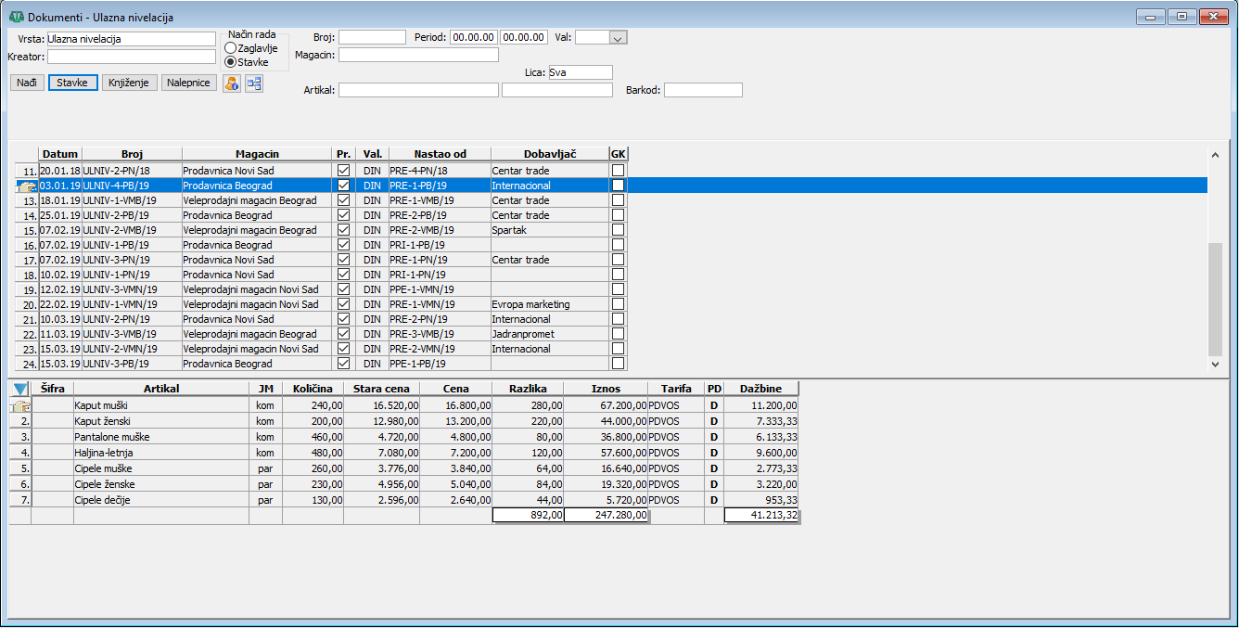Toggle GK checkbox for ULNIV-3-PB/19 row
This screenshot has width=1239, height=628.
619,364
